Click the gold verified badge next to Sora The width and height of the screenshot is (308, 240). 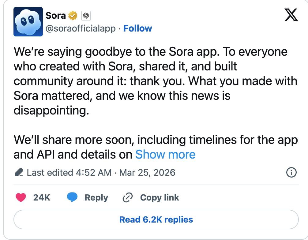pos(72,15)
